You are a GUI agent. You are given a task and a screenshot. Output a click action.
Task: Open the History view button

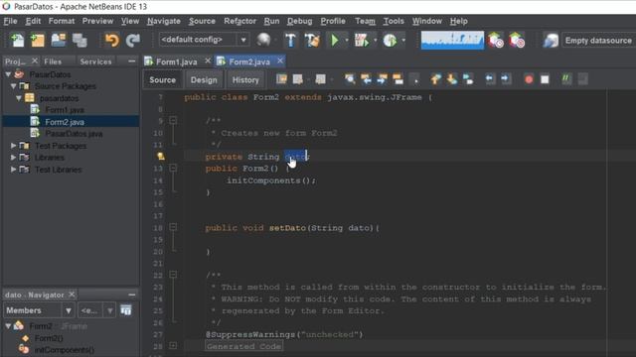(x=245, y=79)
